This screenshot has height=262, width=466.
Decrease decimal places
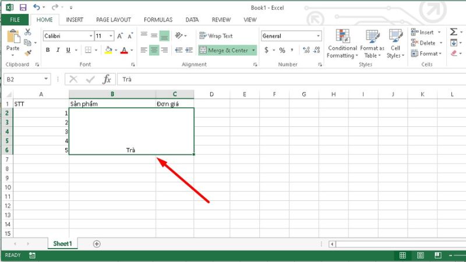coord(317,50)
